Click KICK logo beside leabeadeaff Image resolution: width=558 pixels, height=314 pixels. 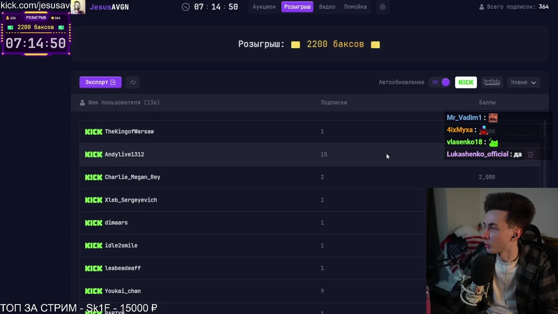(94, 268)
